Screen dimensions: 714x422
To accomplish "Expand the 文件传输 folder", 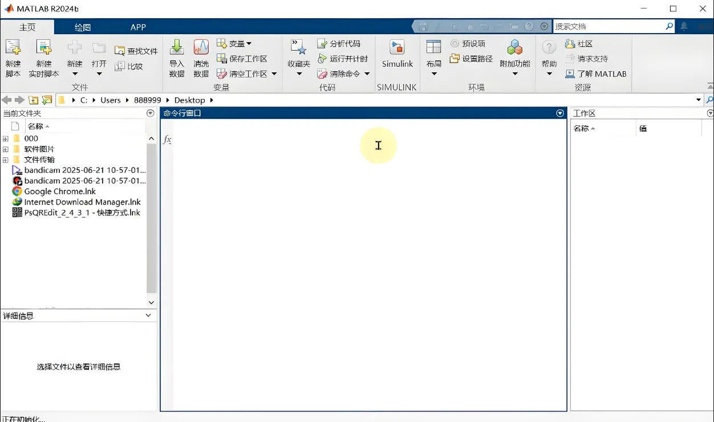I will tap(6, 160).
